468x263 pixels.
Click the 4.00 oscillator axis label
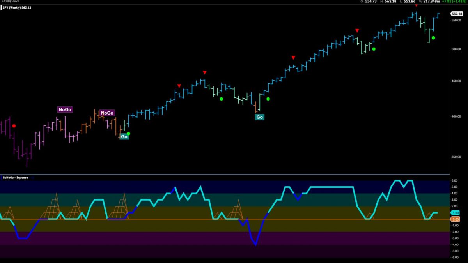pos(454,194)
